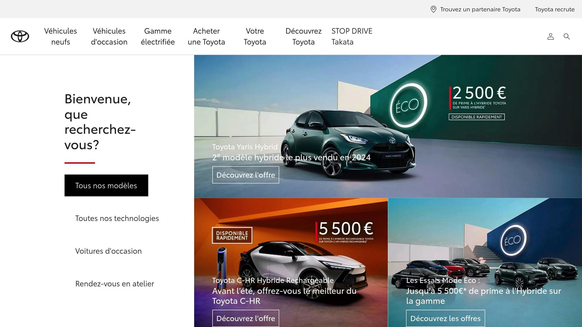Open the Véhicules d'occasion menu
Viewport: 582px width, 327px height.
tap(109, 36)
